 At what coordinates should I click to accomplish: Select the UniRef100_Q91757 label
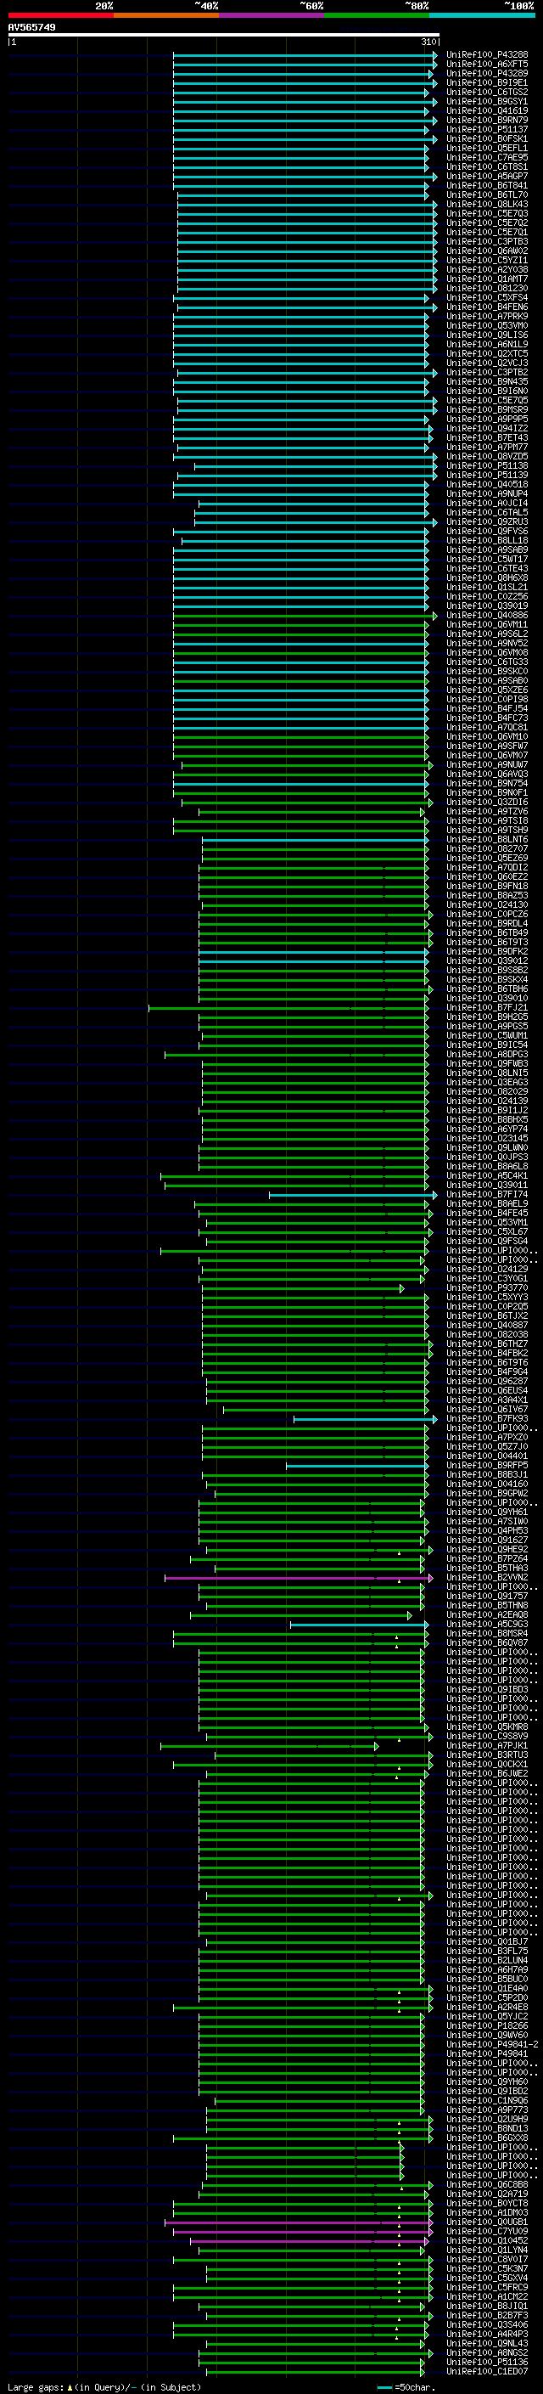point(487,1597)
